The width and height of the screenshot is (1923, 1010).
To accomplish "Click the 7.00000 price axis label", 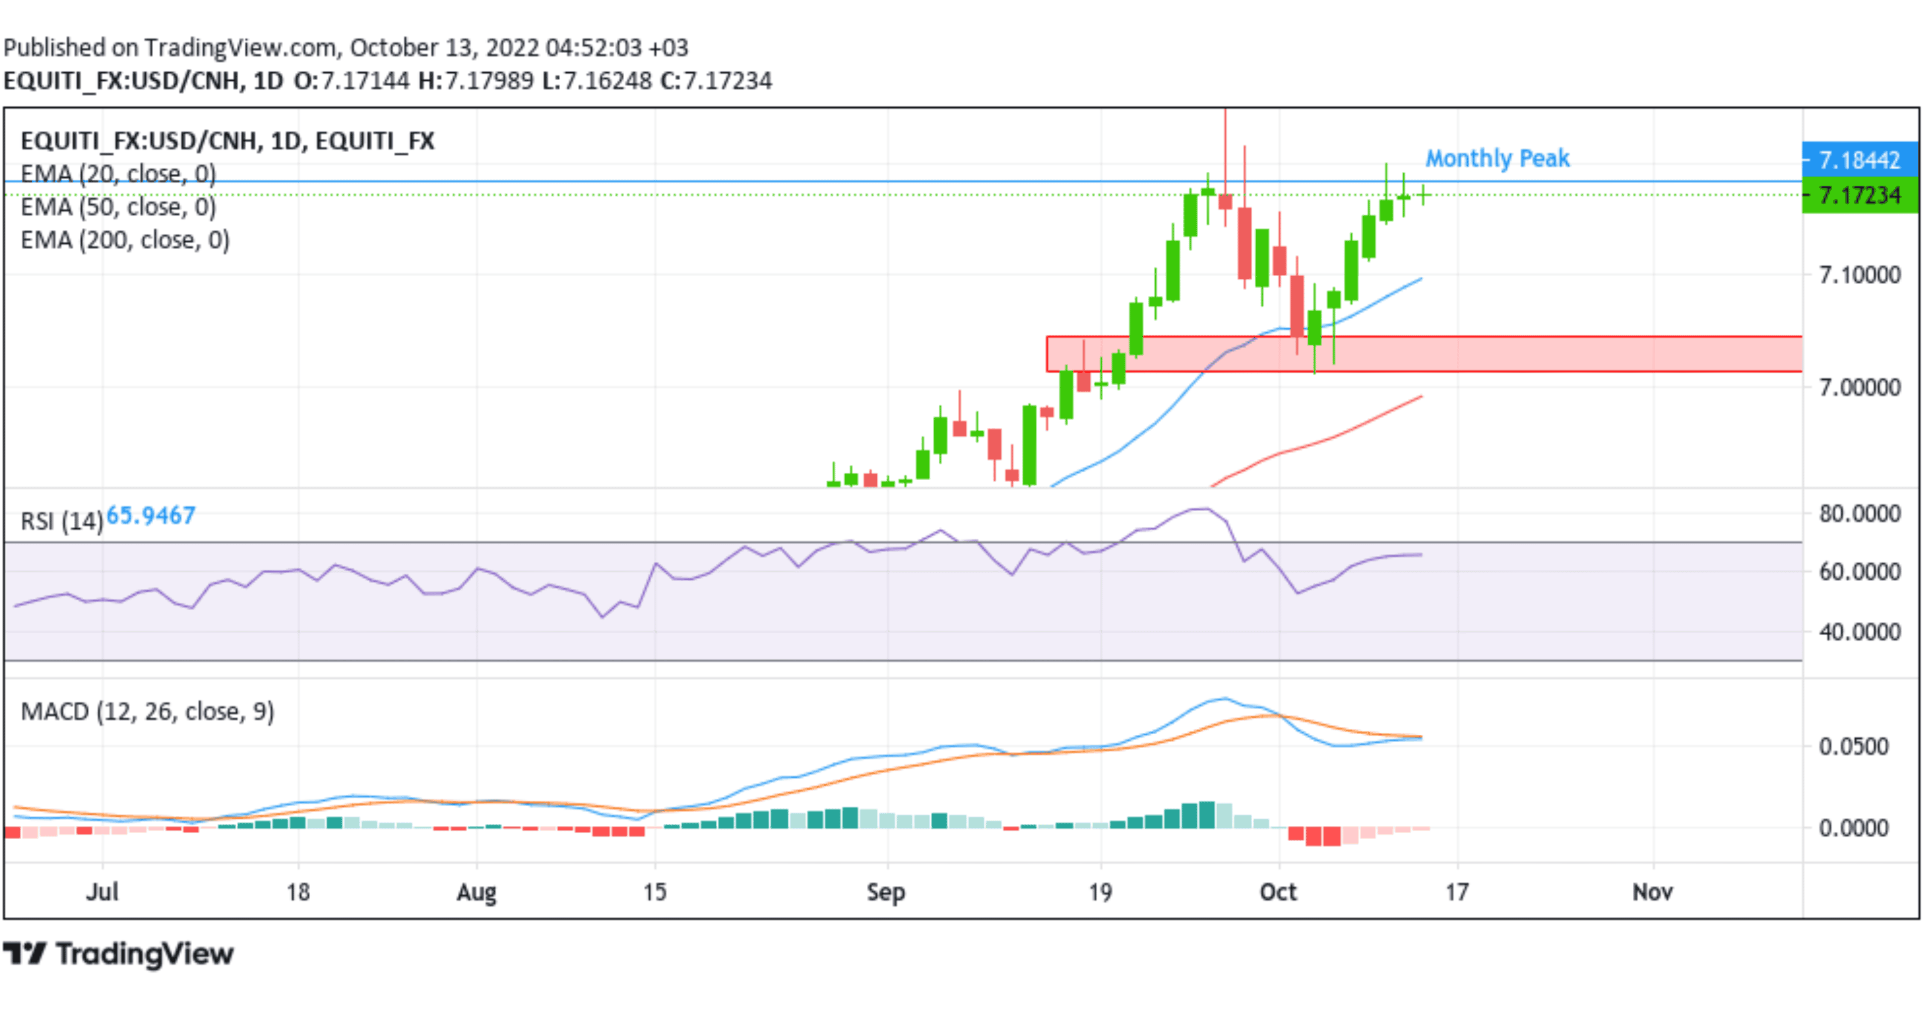I will (1860, 387).
